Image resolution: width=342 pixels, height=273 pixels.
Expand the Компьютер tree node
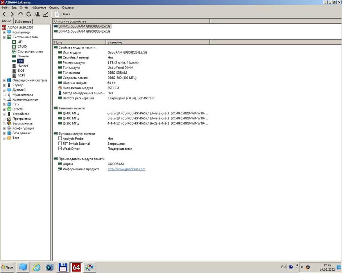[x=4, y=32]
